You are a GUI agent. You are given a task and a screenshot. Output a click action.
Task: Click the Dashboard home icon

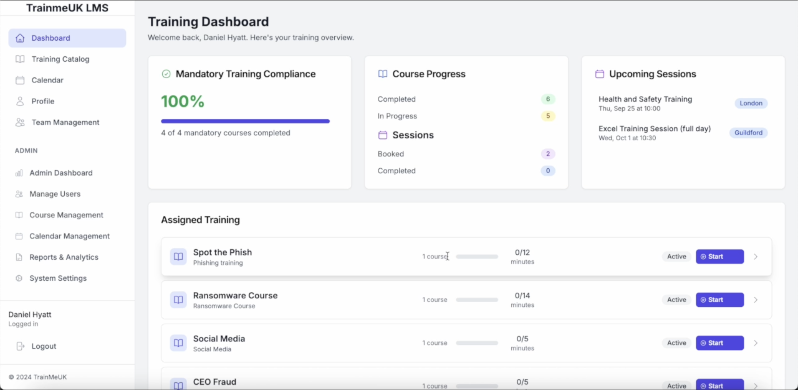point(20,38)
